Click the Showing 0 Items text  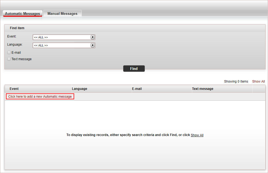pyautogui.click(x=236, y=82)
